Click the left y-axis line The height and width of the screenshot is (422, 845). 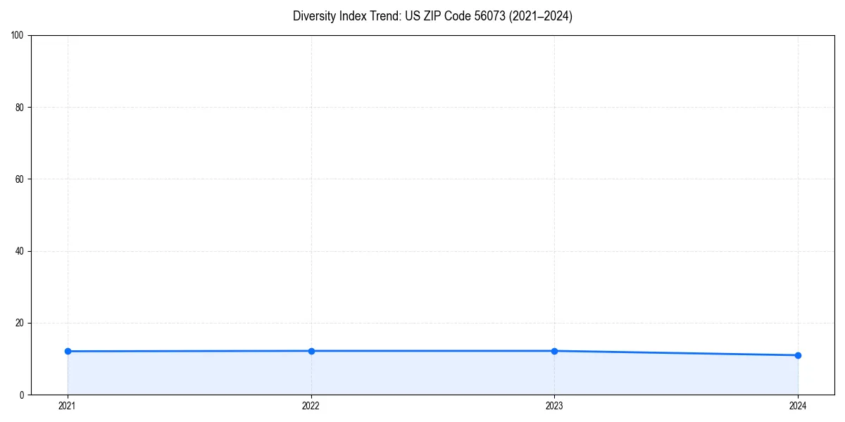pyautogui.click(x=31, y=211)
